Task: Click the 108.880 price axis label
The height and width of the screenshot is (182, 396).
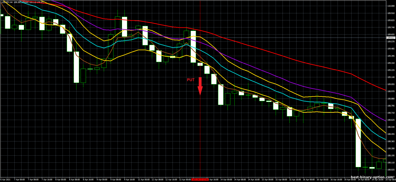Action: click(391, 99)
